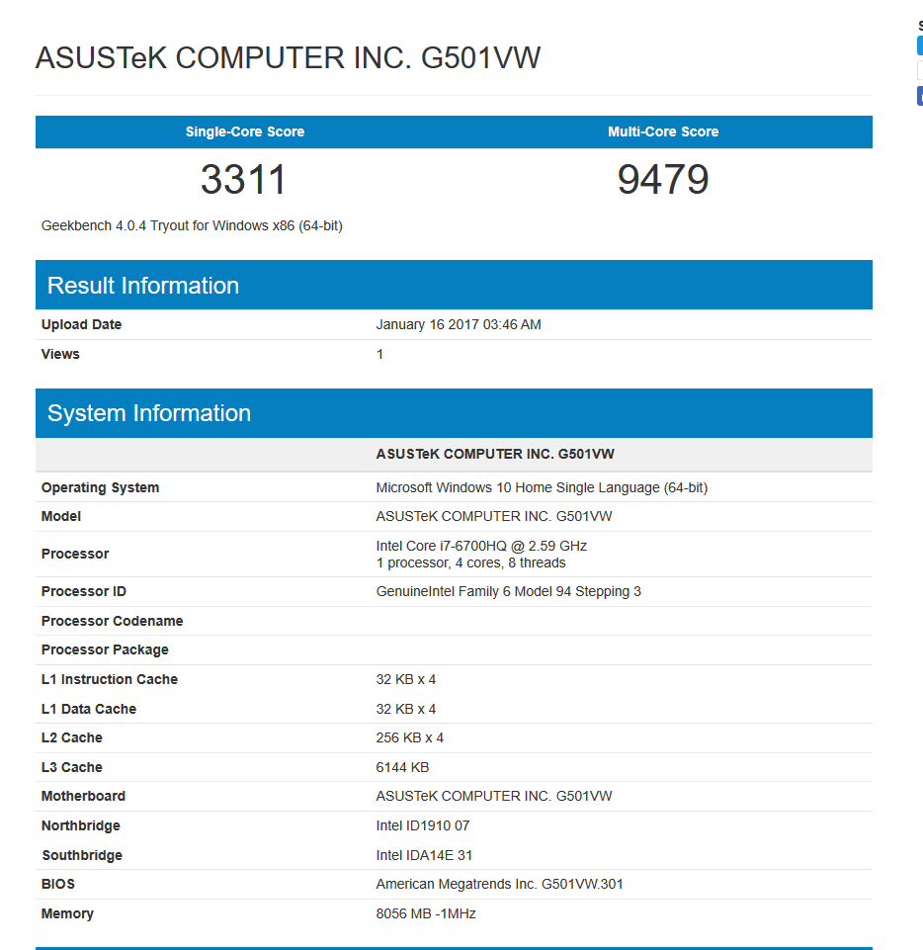Click the dark-blue Facebook share button

920,96
